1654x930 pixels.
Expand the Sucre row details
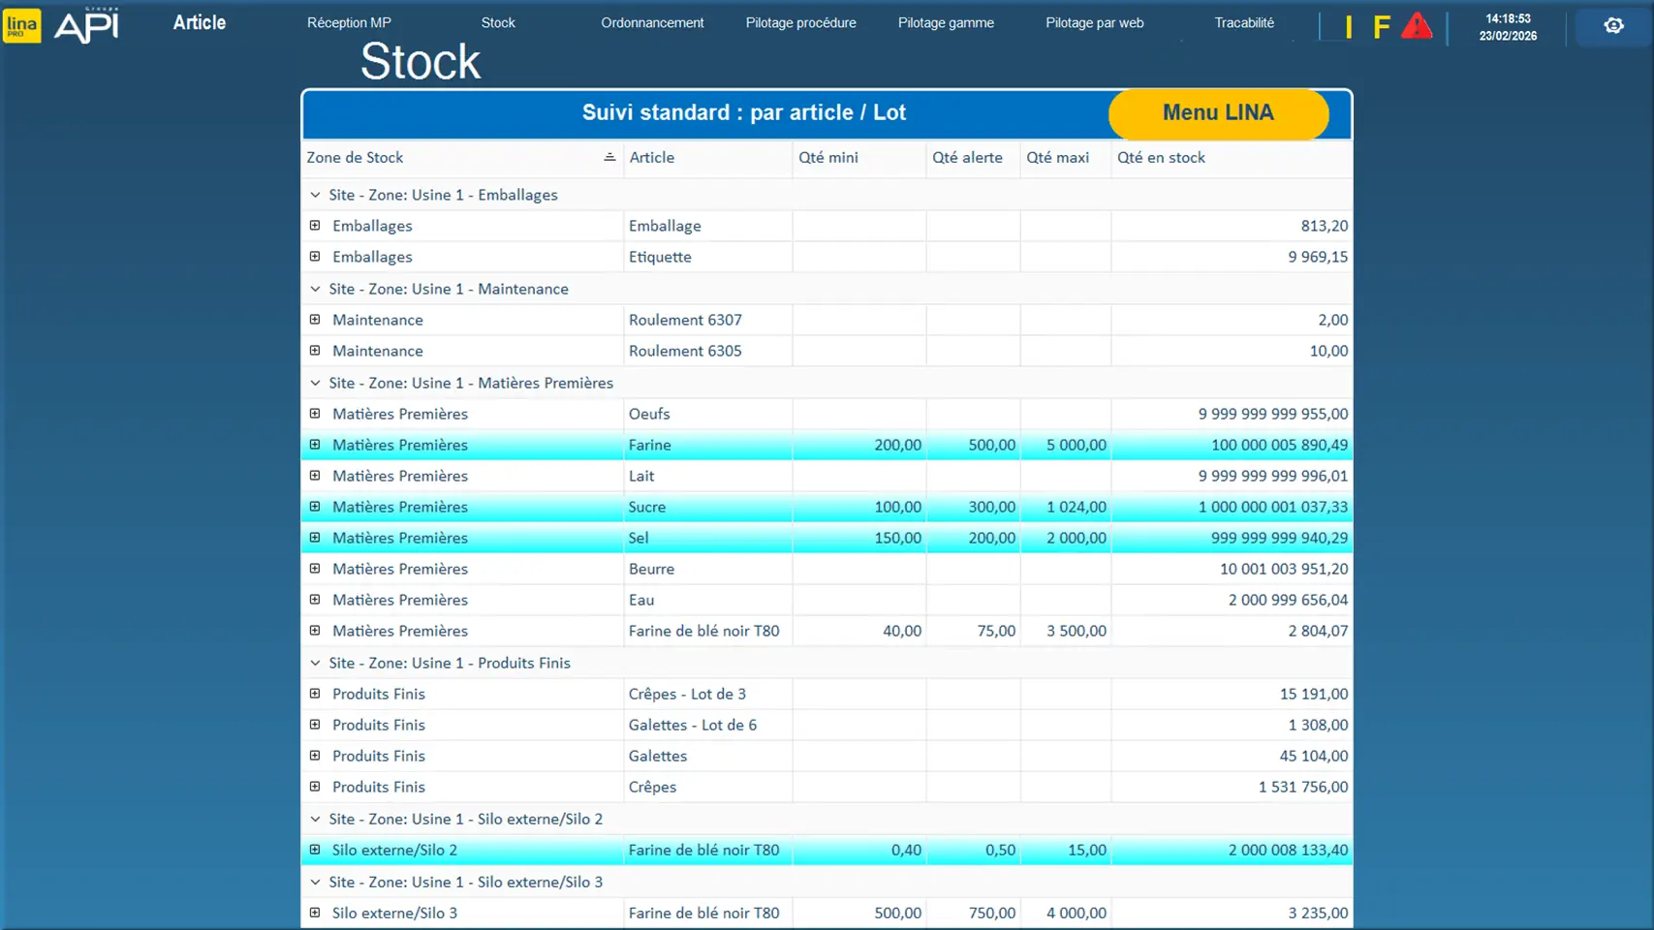[315, 507]
